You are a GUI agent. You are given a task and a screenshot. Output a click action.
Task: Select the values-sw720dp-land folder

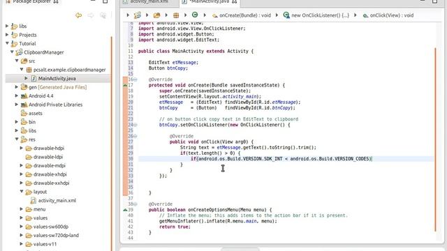[56, 236]
